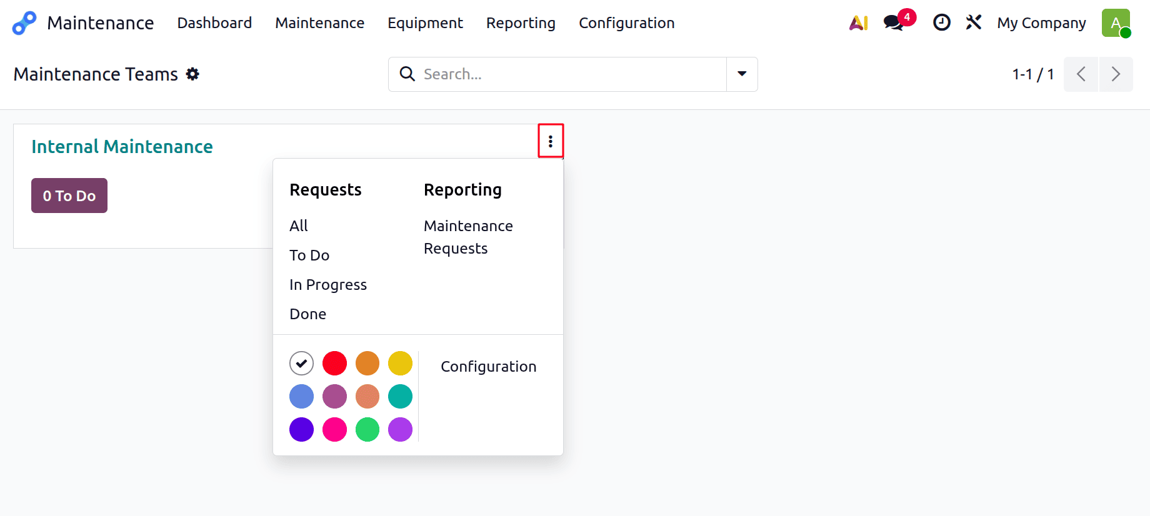Select All requests in the dropdown
This screenshot has height=516, width=1150.
(299, 226)
